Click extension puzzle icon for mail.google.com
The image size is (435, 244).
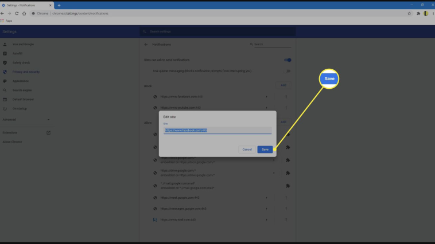[288, 186]
